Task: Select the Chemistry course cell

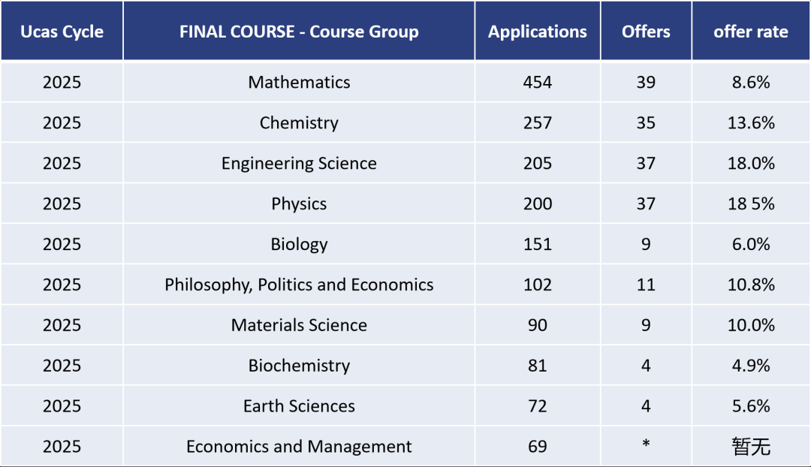Action: (x=299, y=123)
